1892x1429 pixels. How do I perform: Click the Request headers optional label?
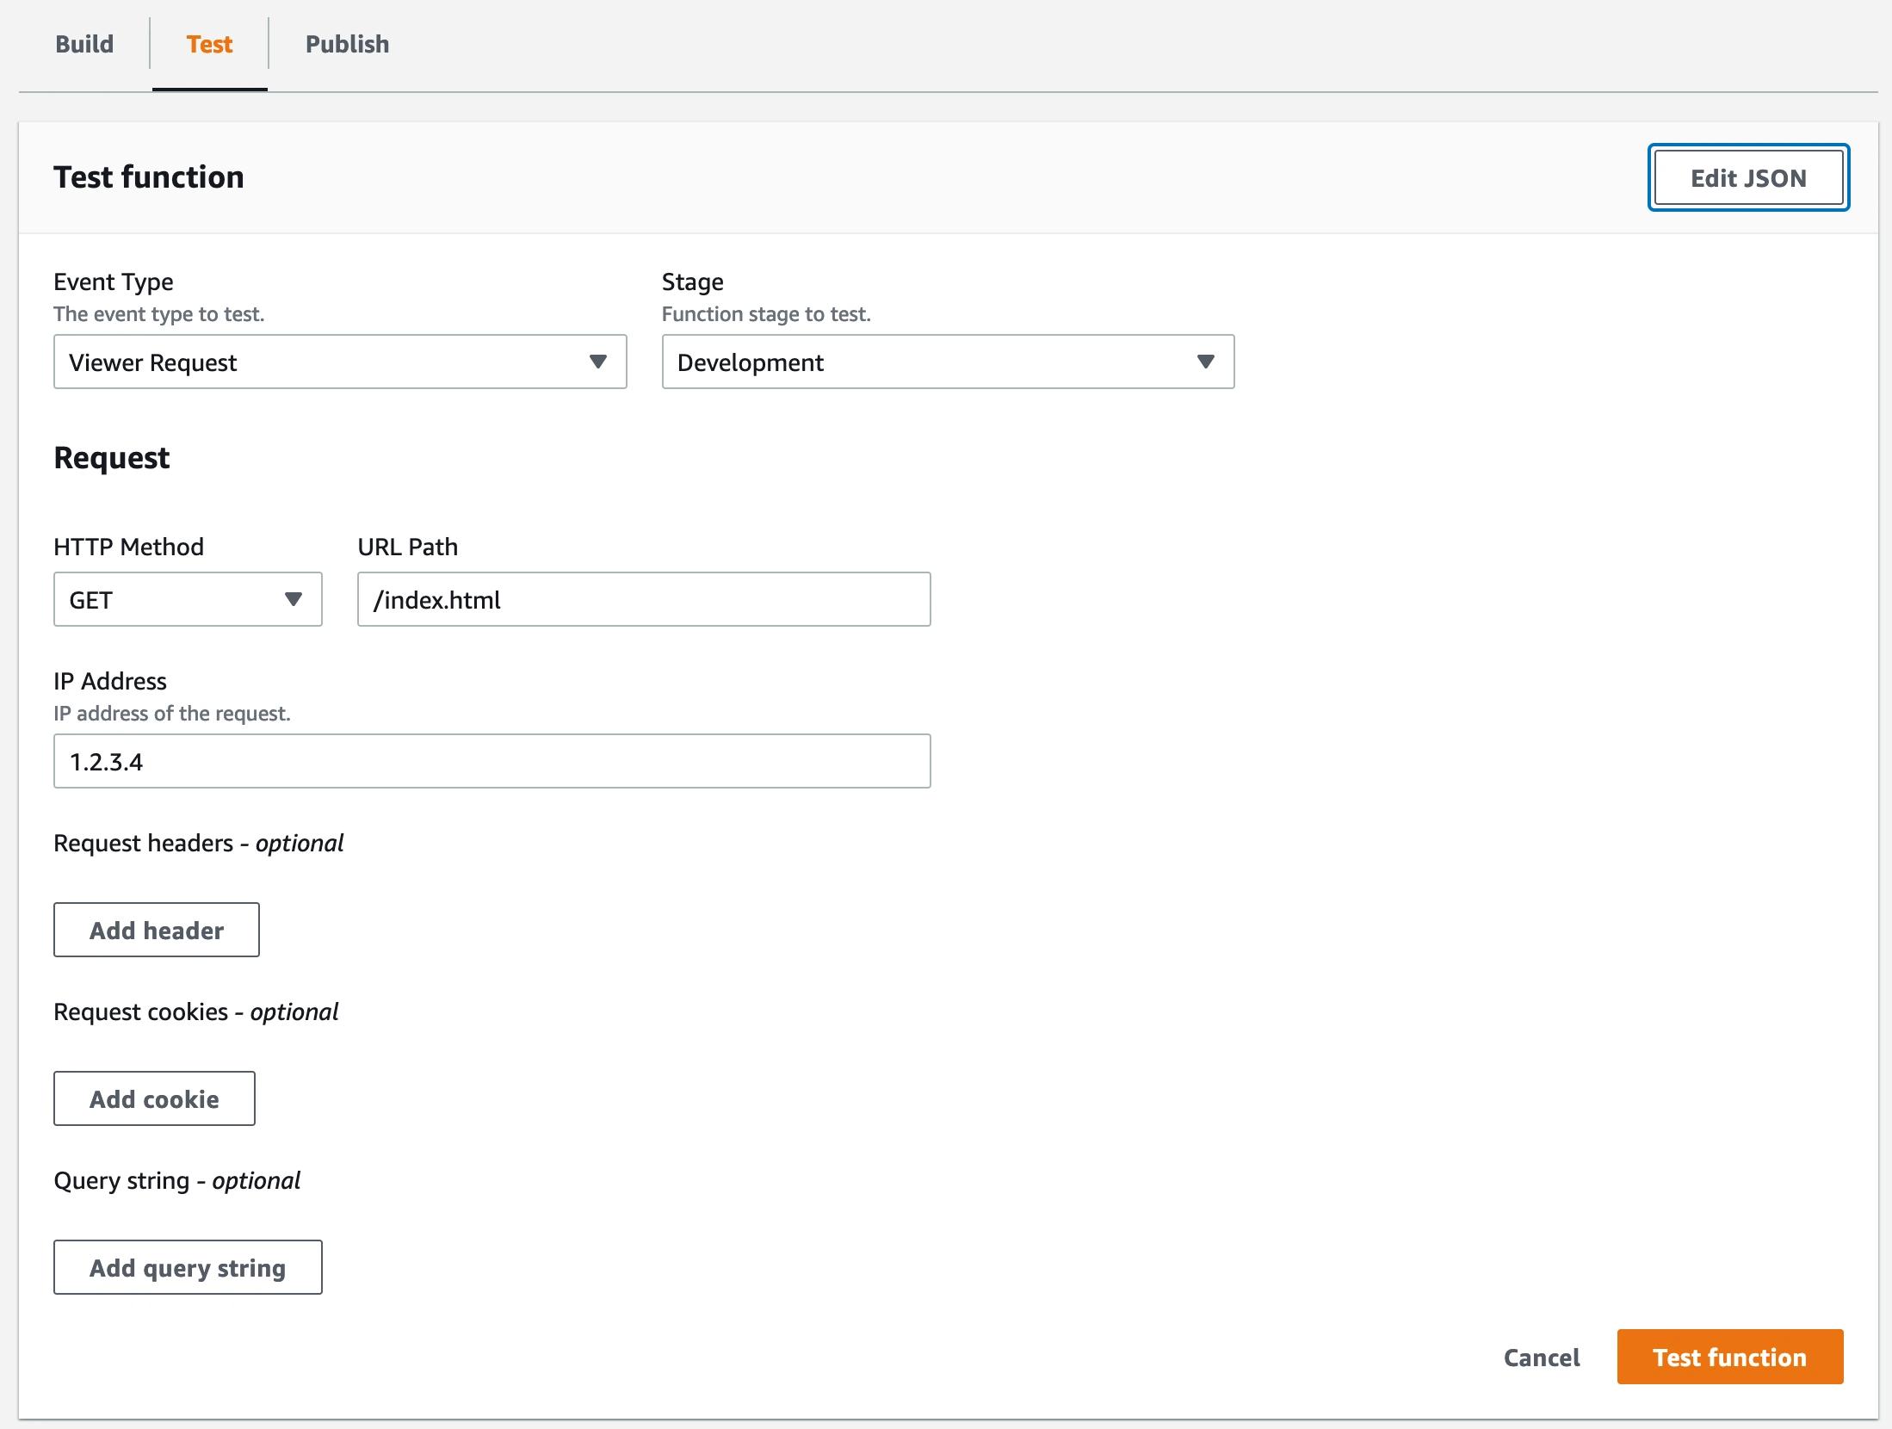click(x=198, y=843)
